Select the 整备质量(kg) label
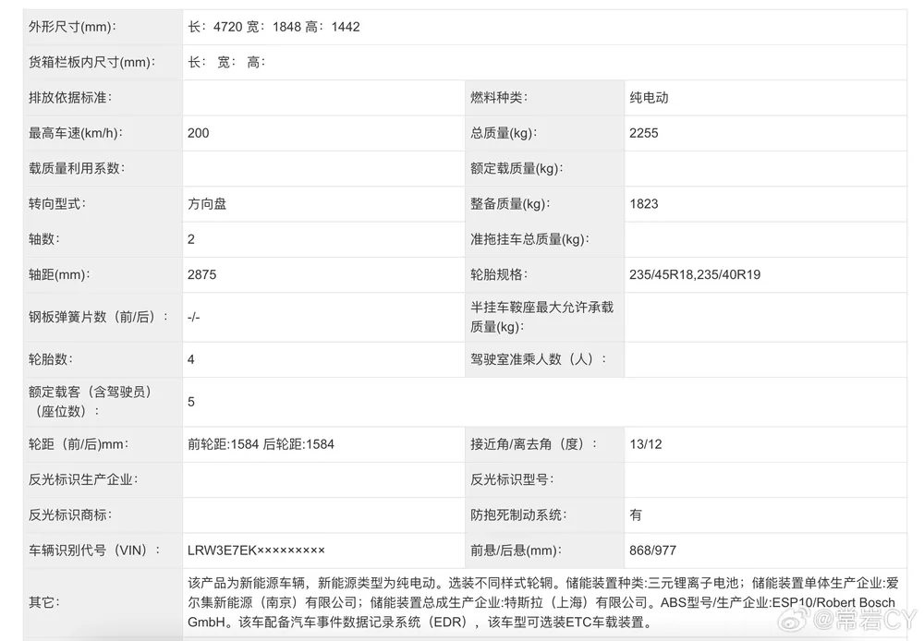Image resolution: width=924 pixels, height=641 pixels. (x=510, y=204)
